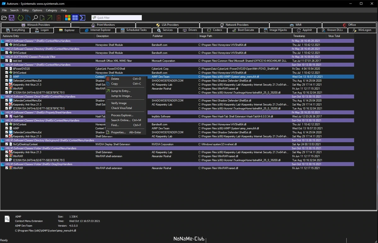Click the green Refresh icon
Image resolution: width=378 pixels, height=243 pixels.
[x=20, y=18]
